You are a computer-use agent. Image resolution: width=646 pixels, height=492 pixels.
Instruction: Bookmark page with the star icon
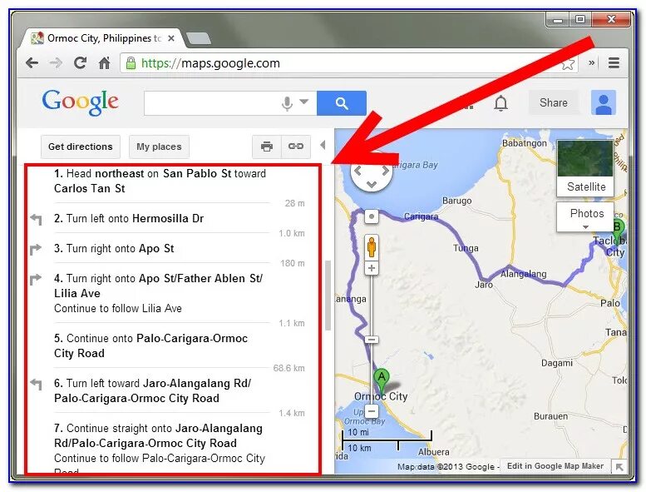coord(568,63)
